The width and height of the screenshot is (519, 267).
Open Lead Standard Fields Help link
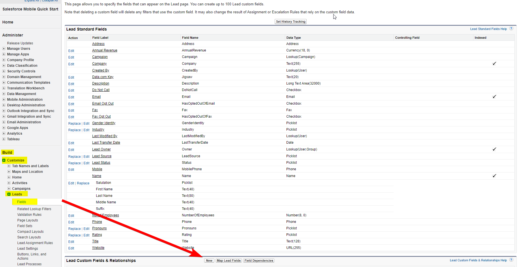(488, 29)
